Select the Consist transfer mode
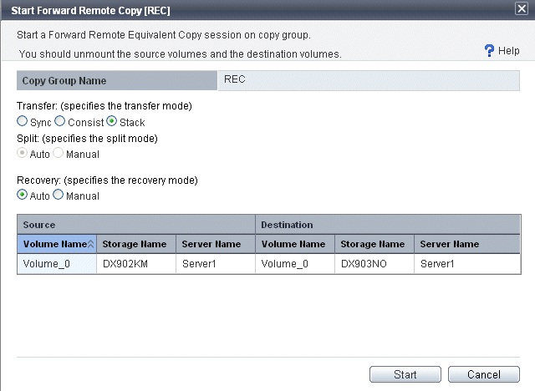Viewport: 535px width, 391px height. (60, 121)
